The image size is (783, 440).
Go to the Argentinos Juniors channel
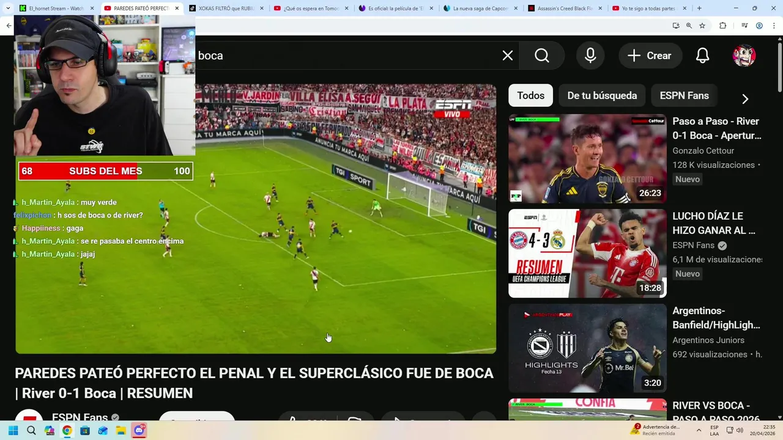point(708,340)
